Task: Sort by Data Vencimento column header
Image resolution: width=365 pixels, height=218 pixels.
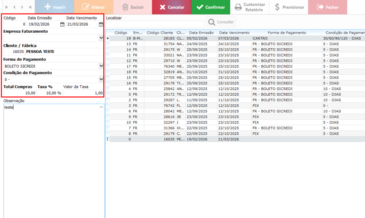Action: click(234, 33)
